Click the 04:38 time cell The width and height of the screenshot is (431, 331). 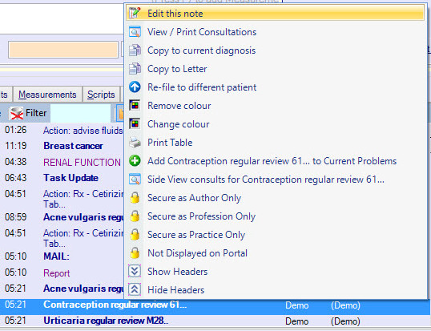pos(16,162)
